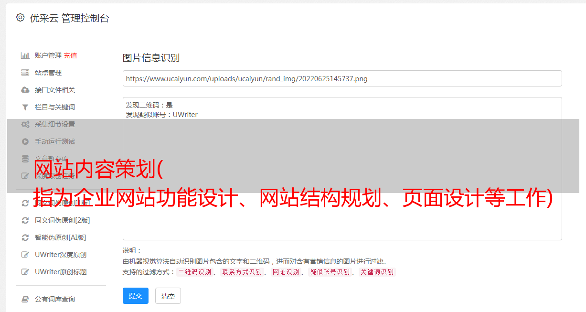Go to 接口文件相关 in the sidebar
Viewport: 586px width, 312px height.
pos(55,90)
